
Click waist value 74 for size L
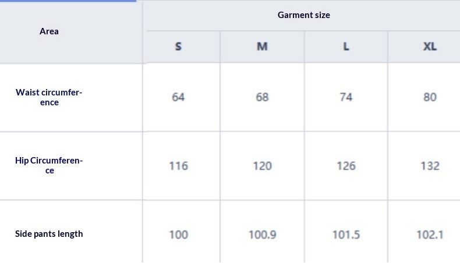[x=346, y=97]
